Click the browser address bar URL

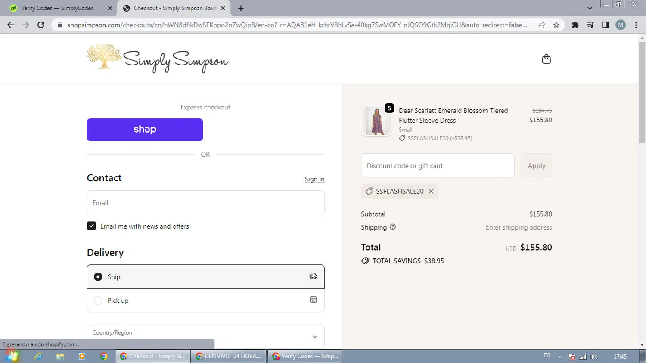[297, 25]
